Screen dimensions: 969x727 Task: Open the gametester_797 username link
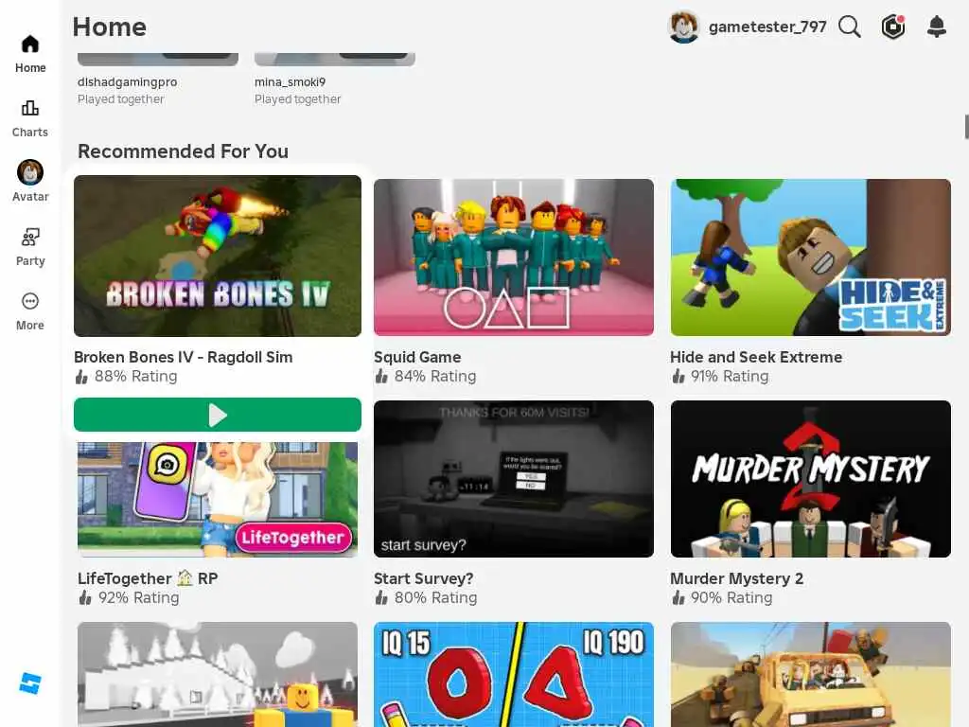[x=767, y=27]
